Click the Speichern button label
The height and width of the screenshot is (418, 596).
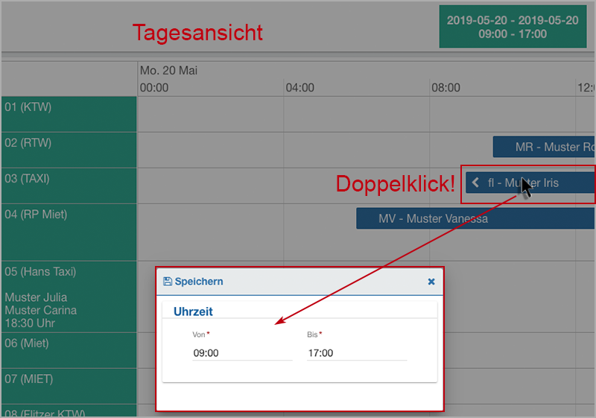(199, 282)
